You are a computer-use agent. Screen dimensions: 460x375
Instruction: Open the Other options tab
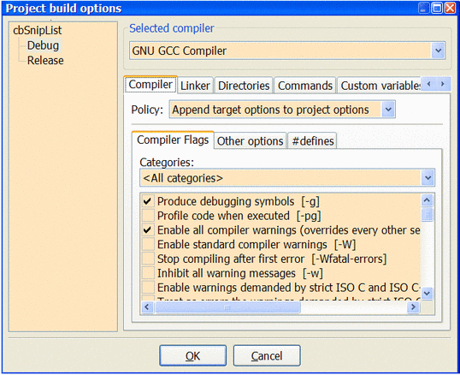click(250, 141)
